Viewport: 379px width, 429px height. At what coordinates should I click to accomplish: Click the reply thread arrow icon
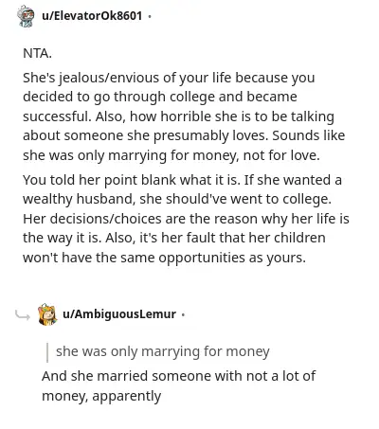[x=23, y=315]
